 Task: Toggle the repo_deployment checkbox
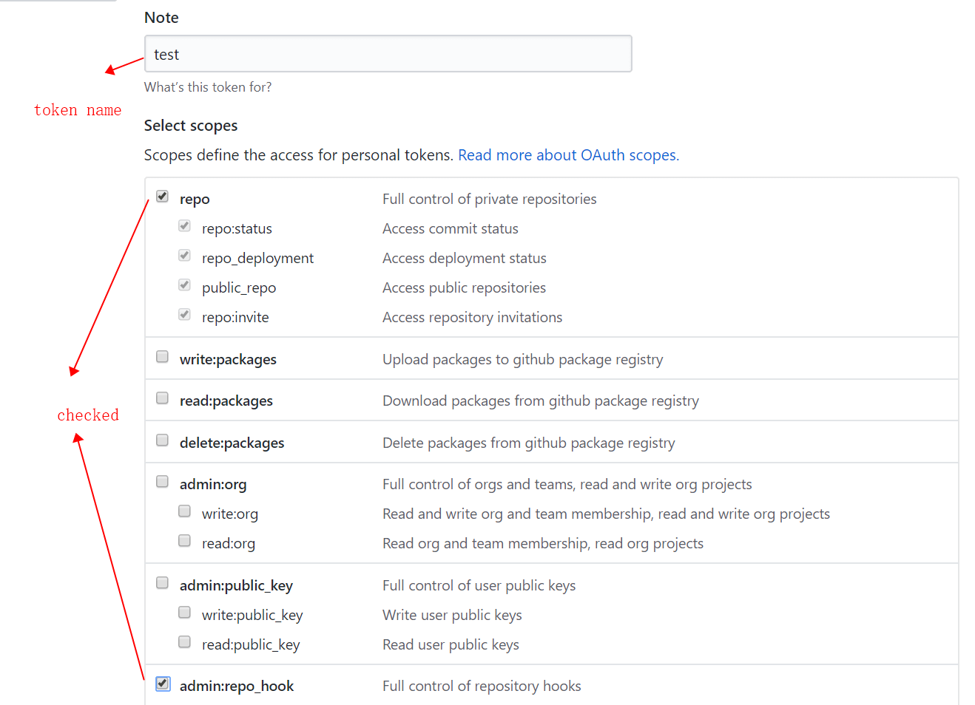[184, 256]
